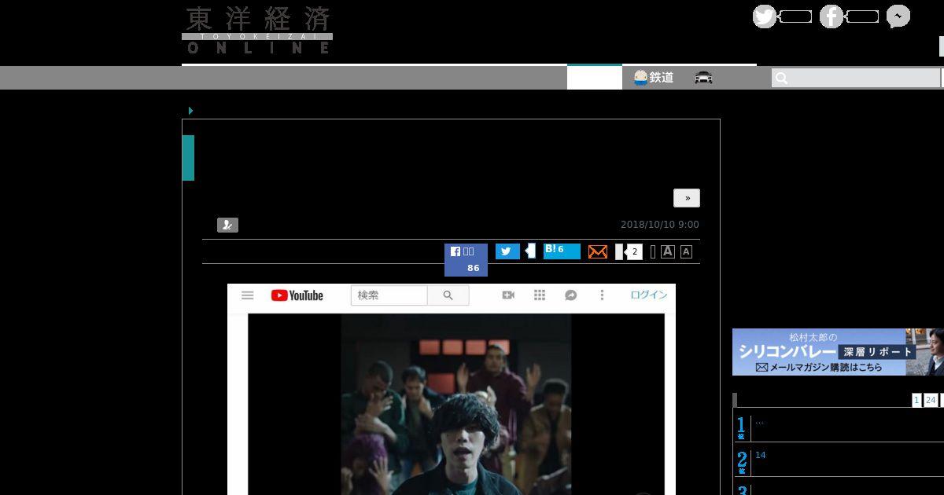
Task: Open the 鉄道 railway section tab
Action: click(x=654, y=77)
